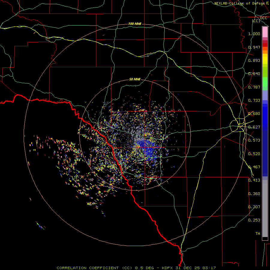Click the 0.787 scale value
Screen dimensions: 270x270
pos(254,87)
